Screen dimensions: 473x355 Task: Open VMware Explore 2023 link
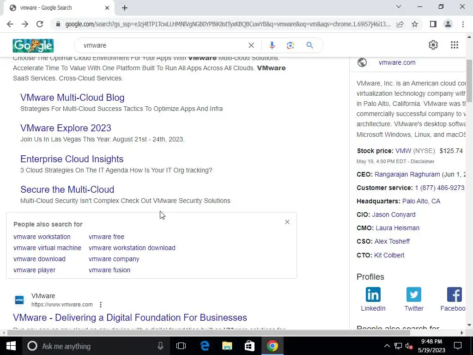tap(66, 128)
